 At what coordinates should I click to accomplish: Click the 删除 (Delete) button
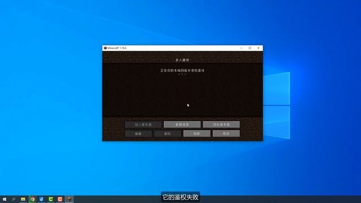[x=168, y=134]
